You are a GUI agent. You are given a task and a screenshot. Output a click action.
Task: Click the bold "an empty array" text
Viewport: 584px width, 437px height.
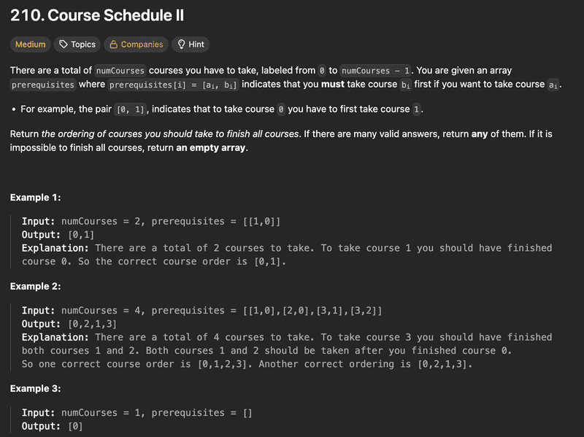[212, 147]
